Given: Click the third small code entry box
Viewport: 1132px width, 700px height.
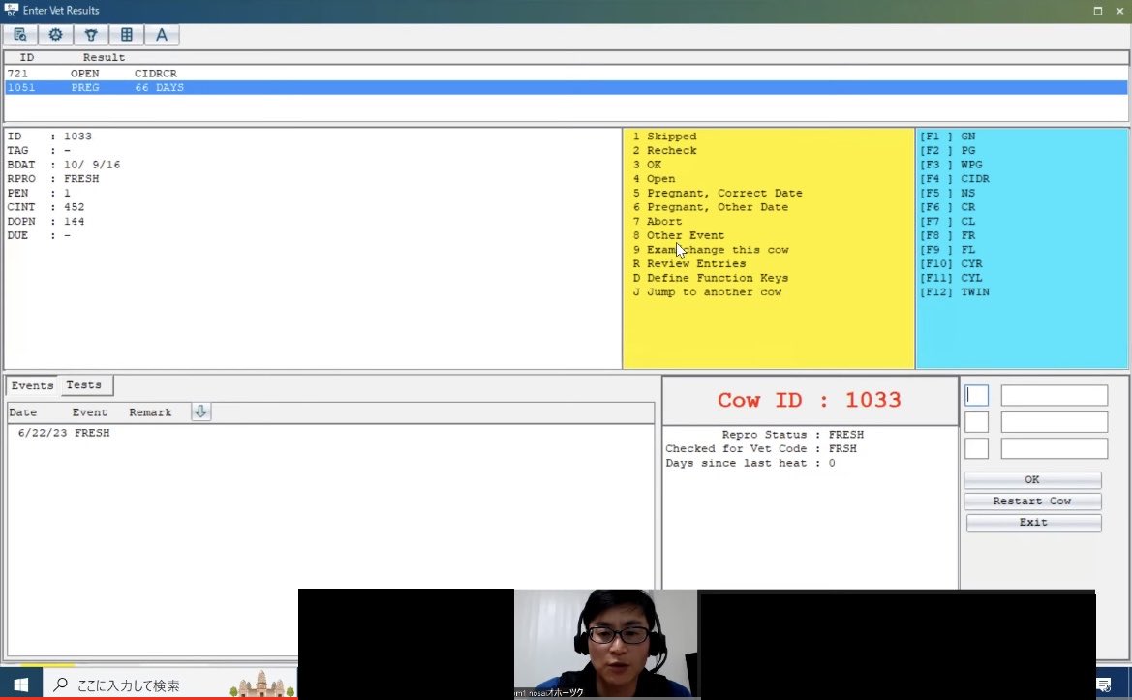Looking at the screenshot, I should [977, 448].
